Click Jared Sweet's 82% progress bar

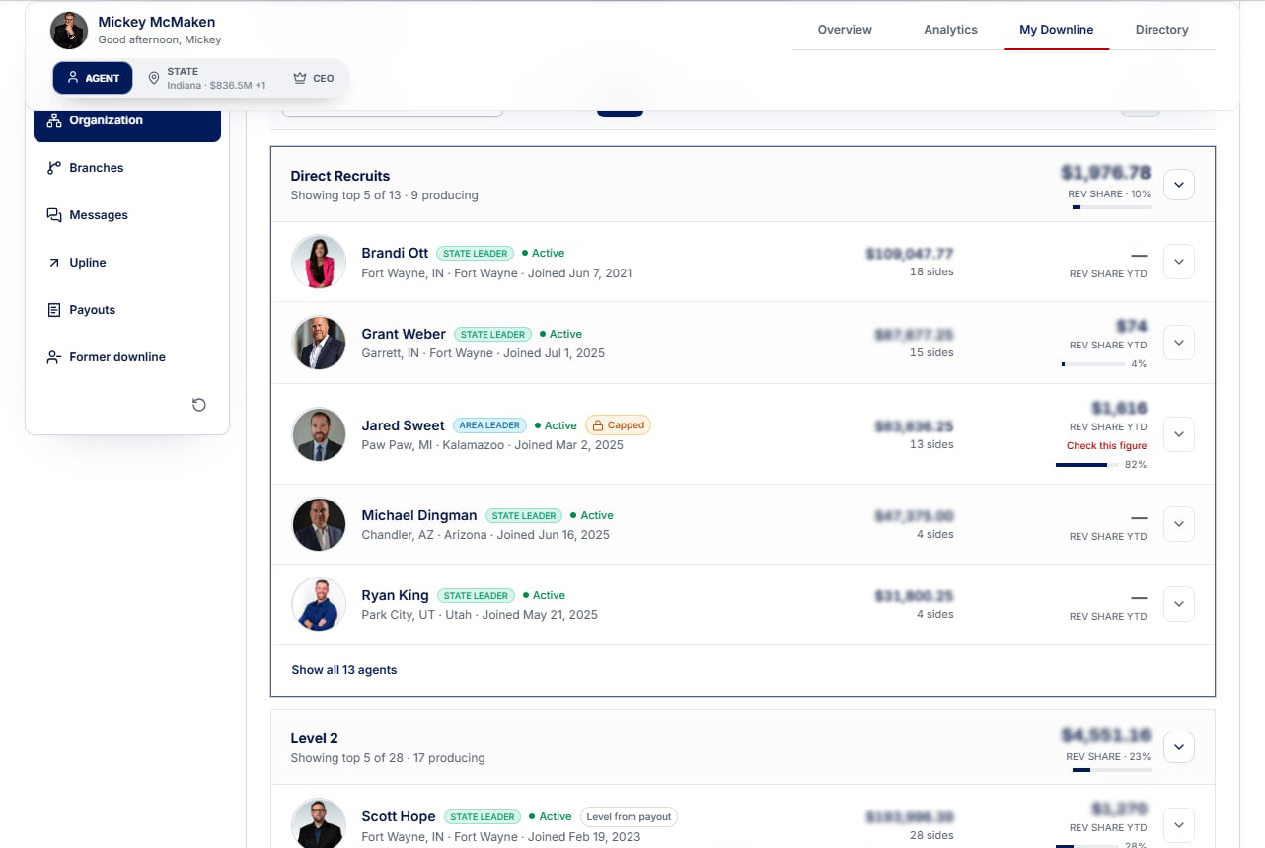click(x=1087, y=465)
